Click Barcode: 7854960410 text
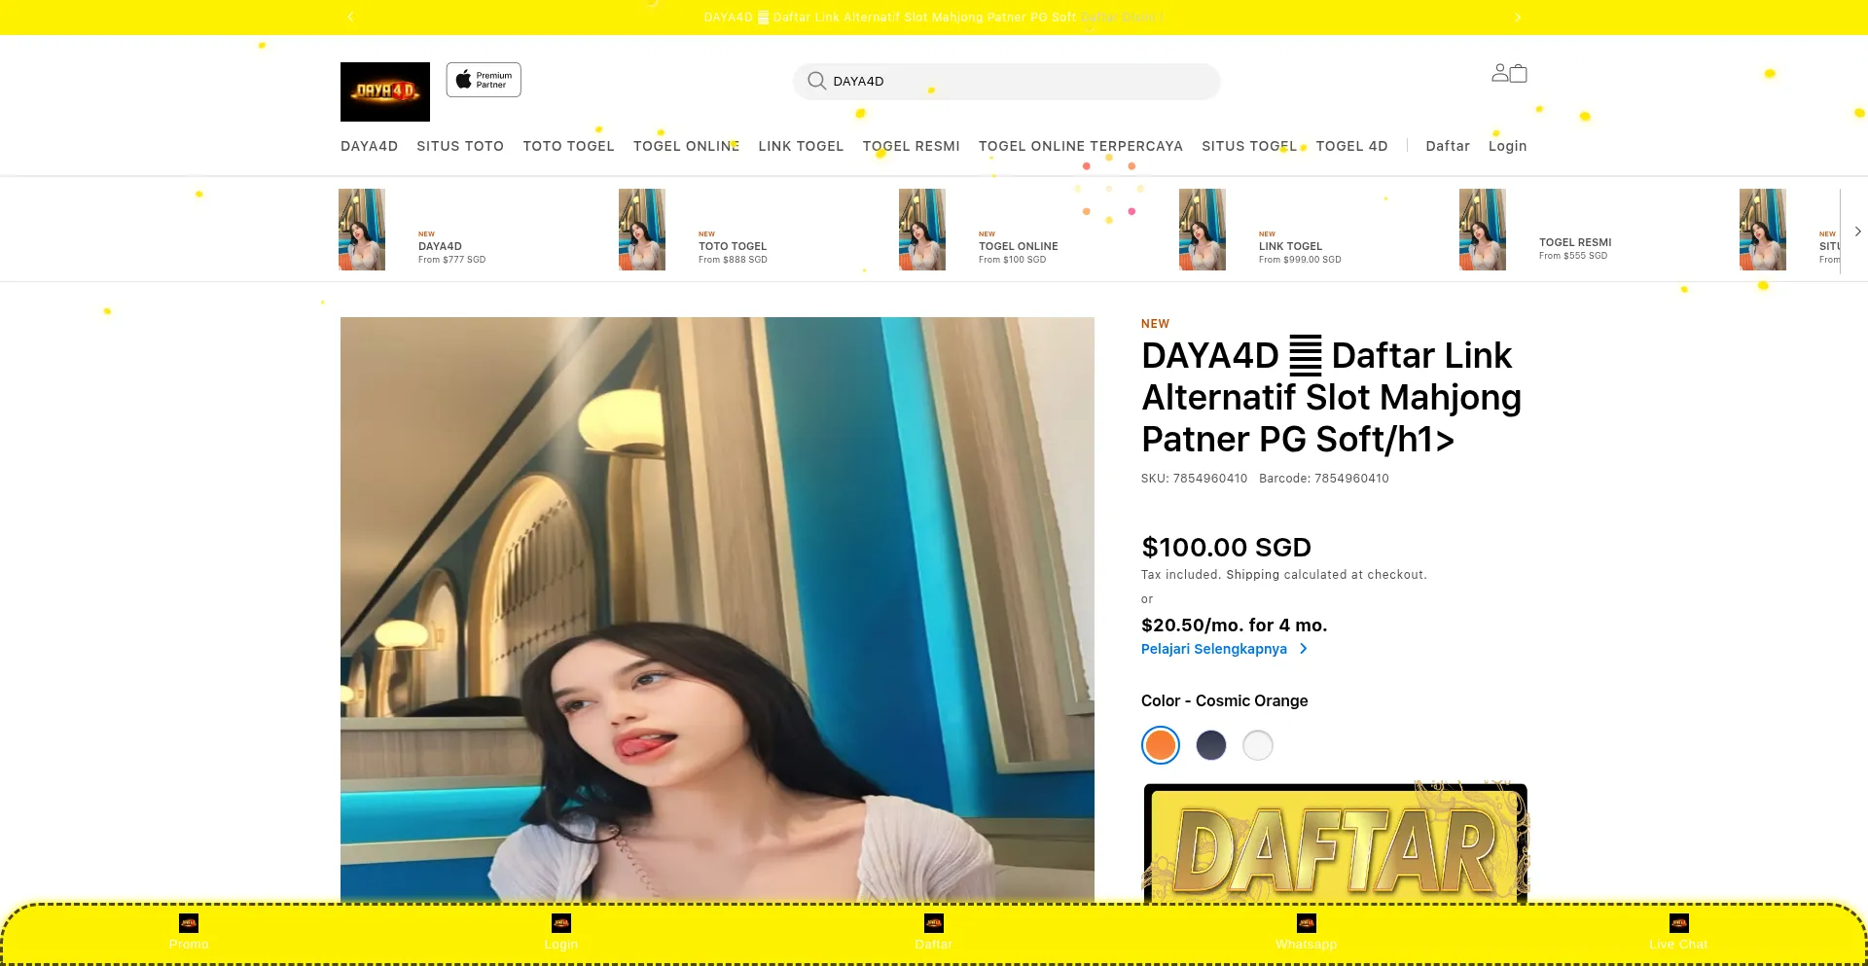Viewport: 1868px width, 966px height. (1324, 479)
